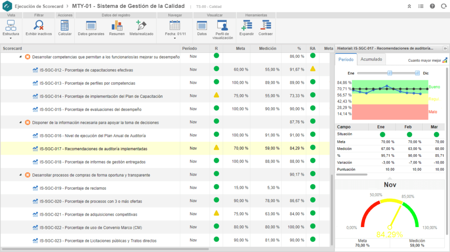Sort by the Medición column header

[267, 49]
